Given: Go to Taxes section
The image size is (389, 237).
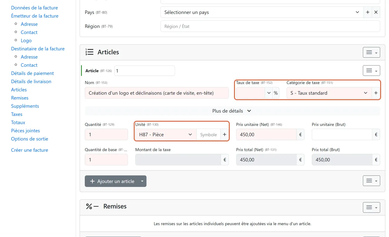Looking at the screenshot, I should (17, 114).
